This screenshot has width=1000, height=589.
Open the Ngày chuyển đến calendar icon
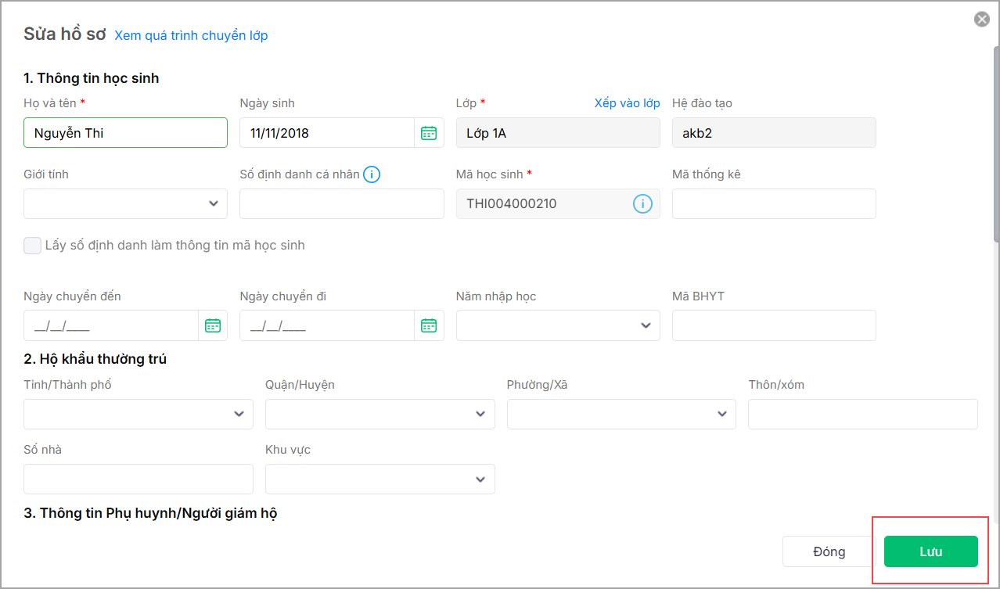[213, 325]
